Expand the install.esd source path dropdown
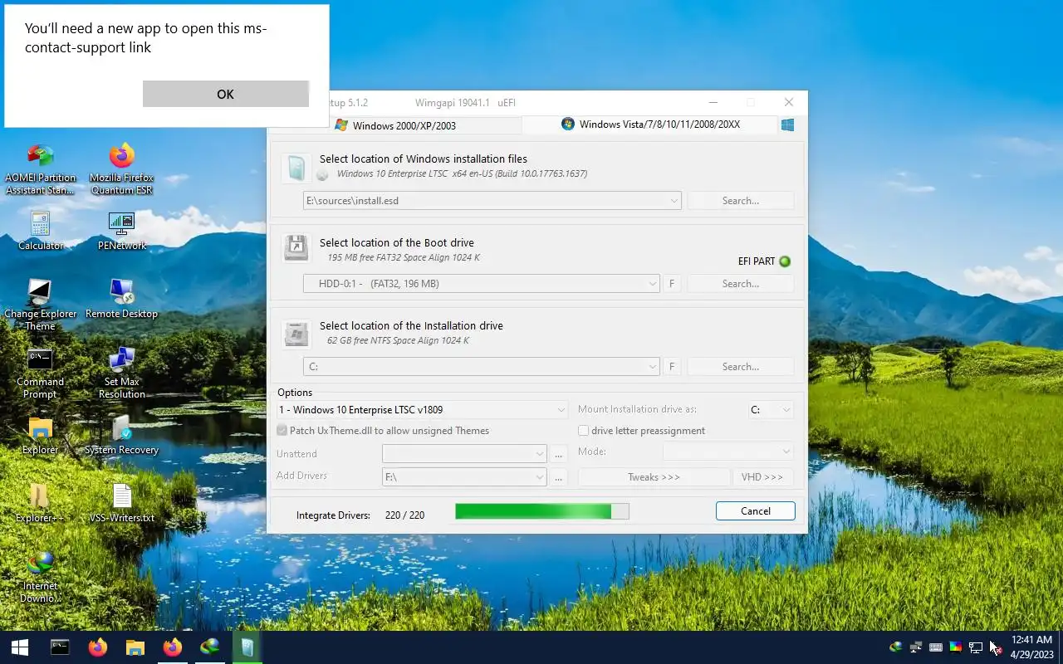 674,201
